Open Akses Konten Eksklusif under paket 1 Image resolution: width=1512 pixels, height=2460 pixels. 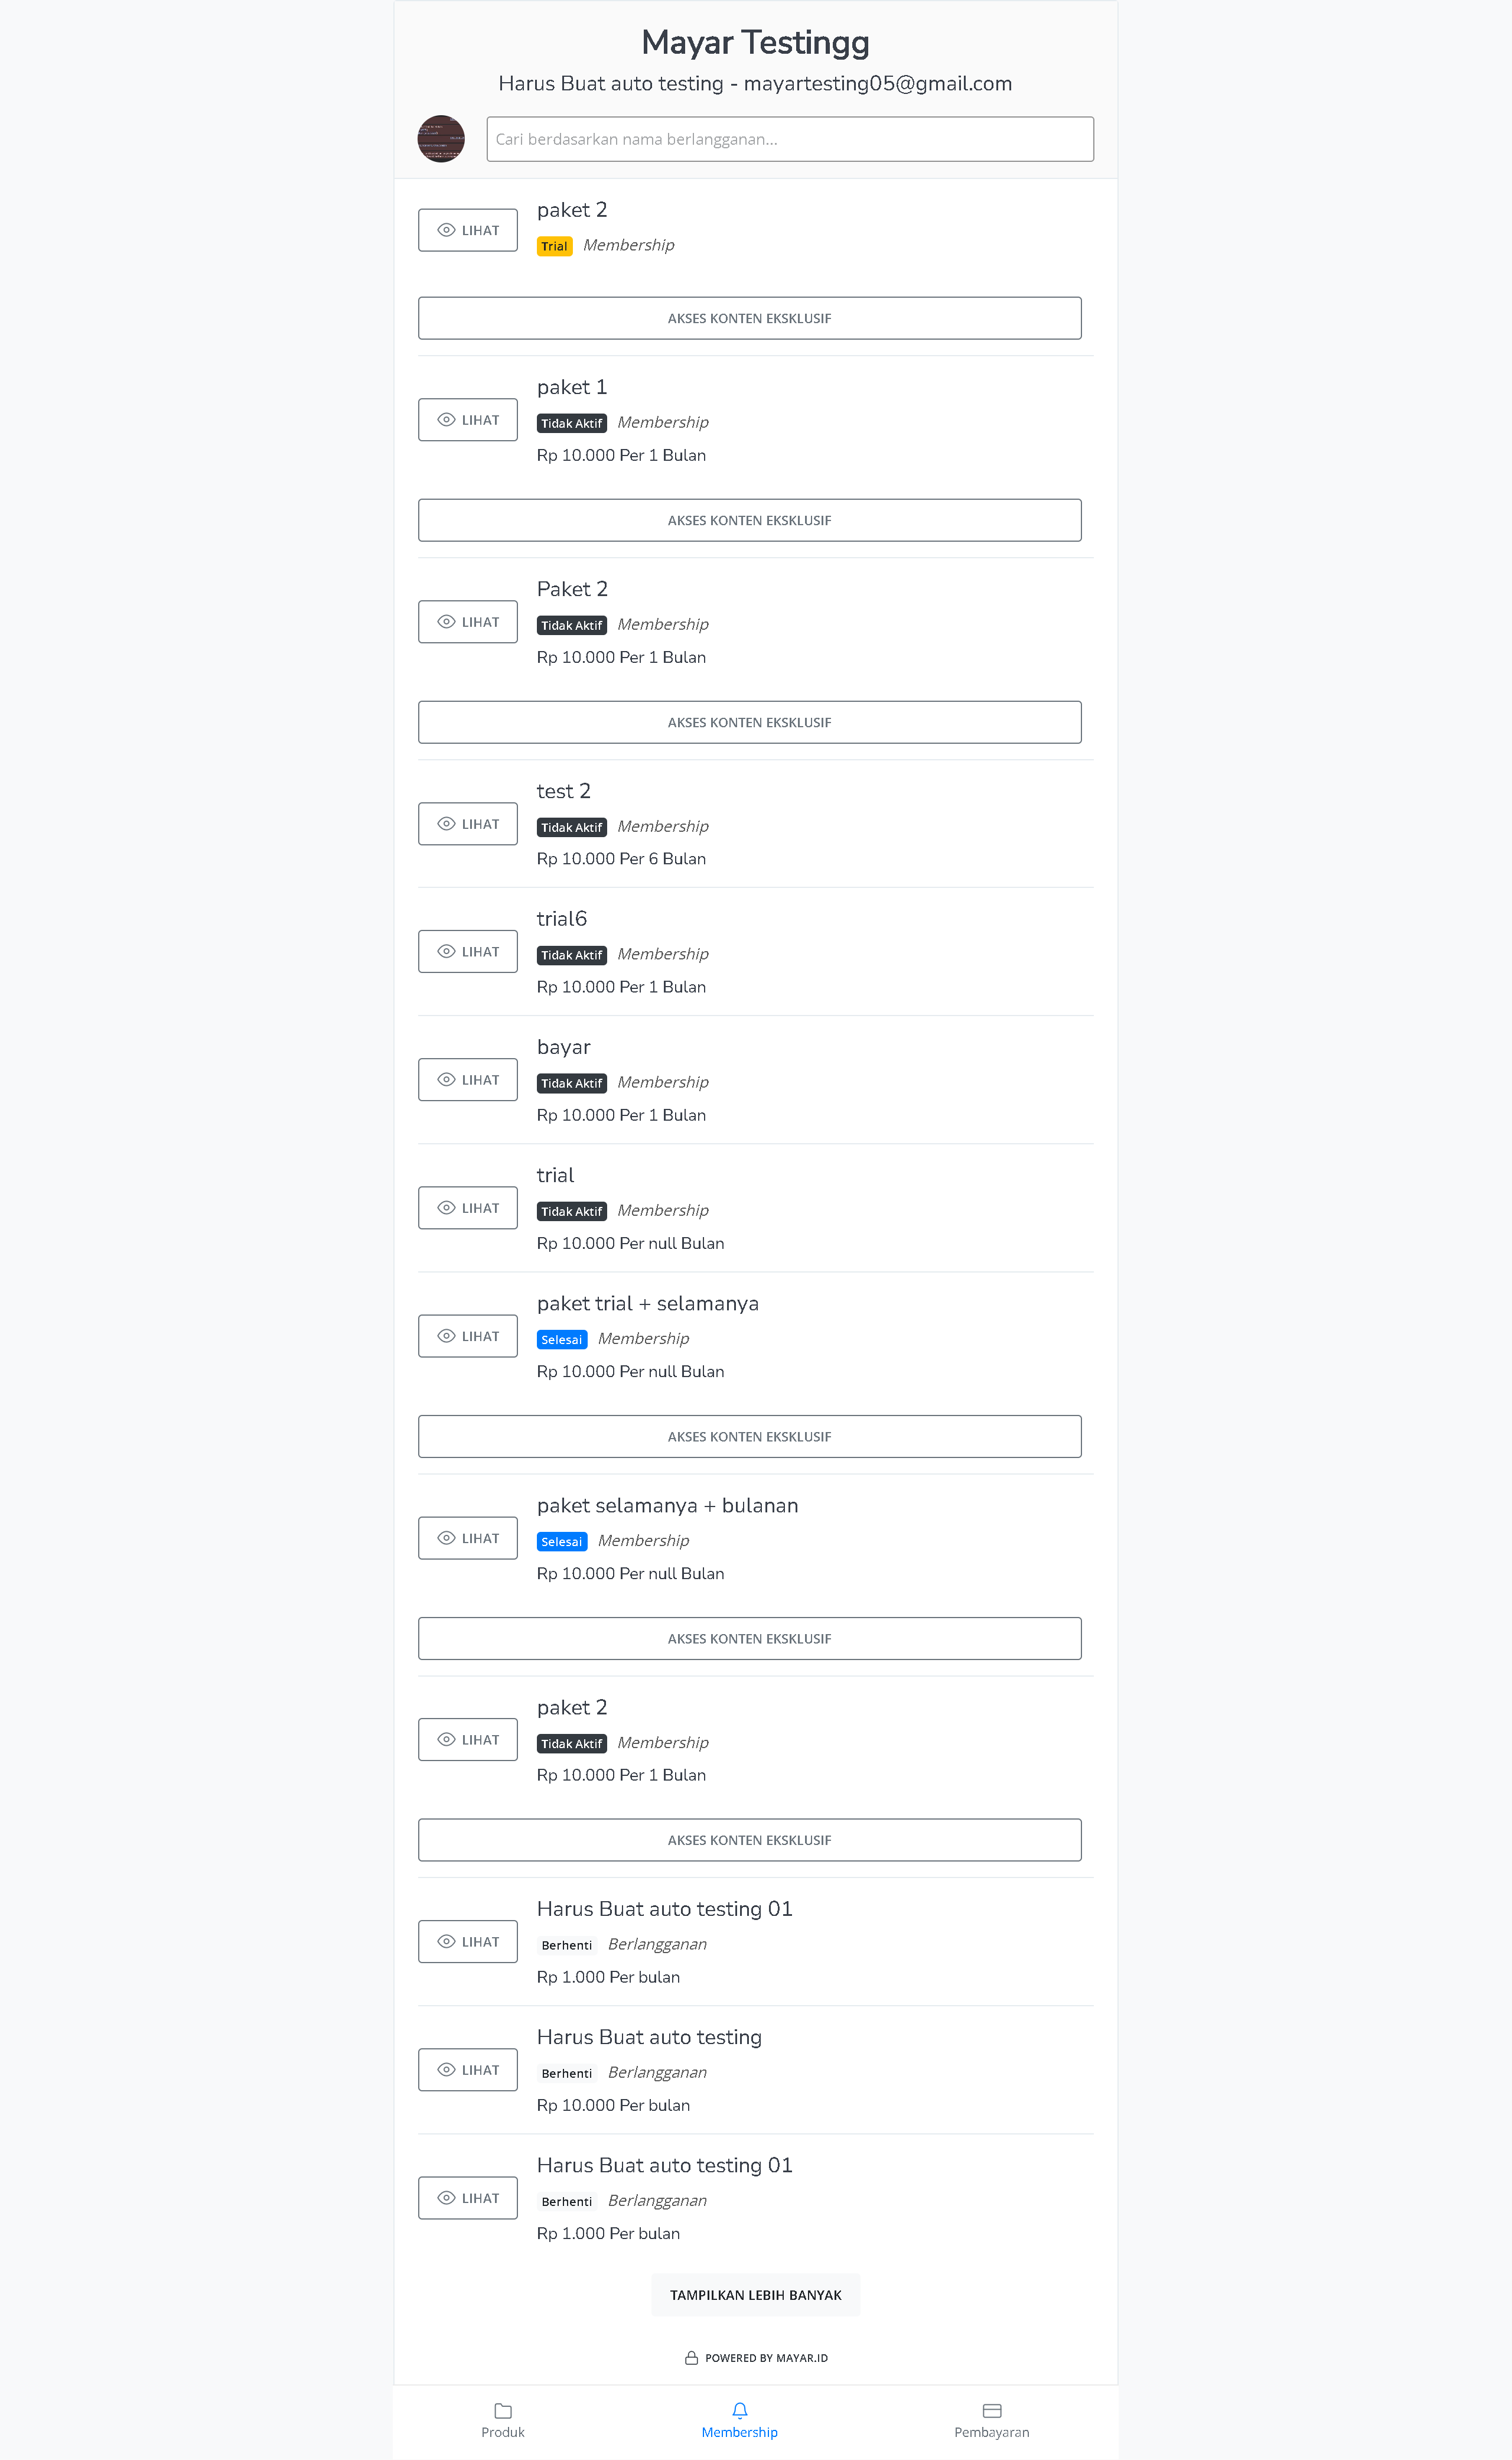[750, 520]
